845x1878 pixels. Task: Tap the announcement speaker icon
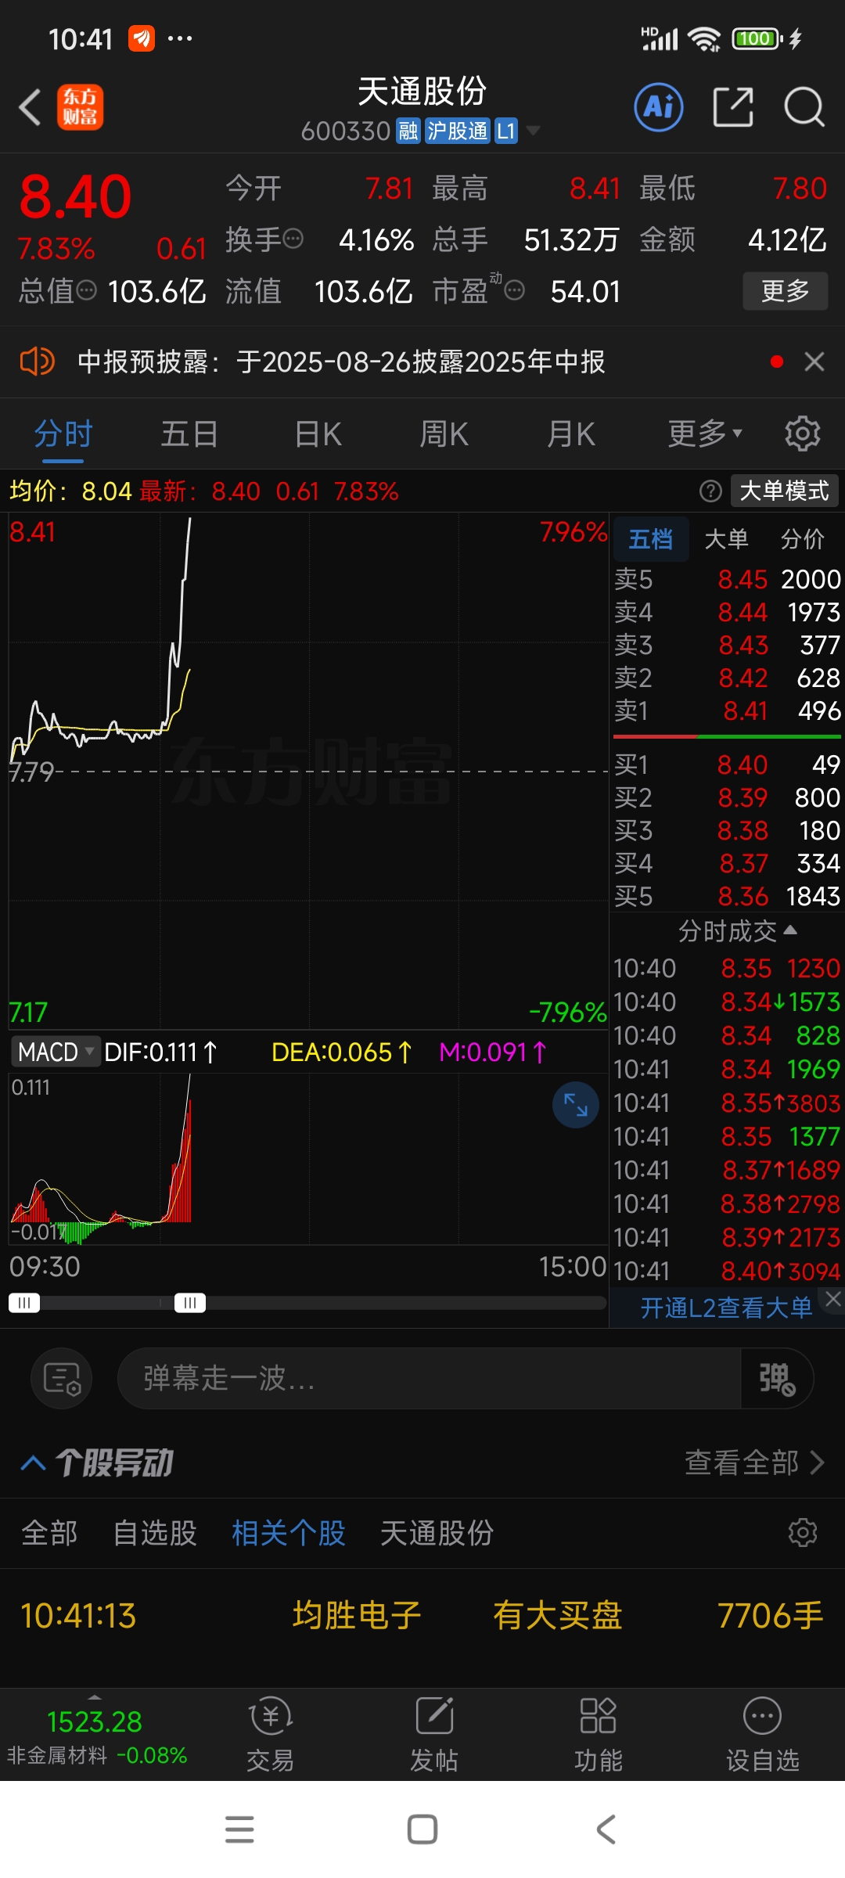click(36, 362)
